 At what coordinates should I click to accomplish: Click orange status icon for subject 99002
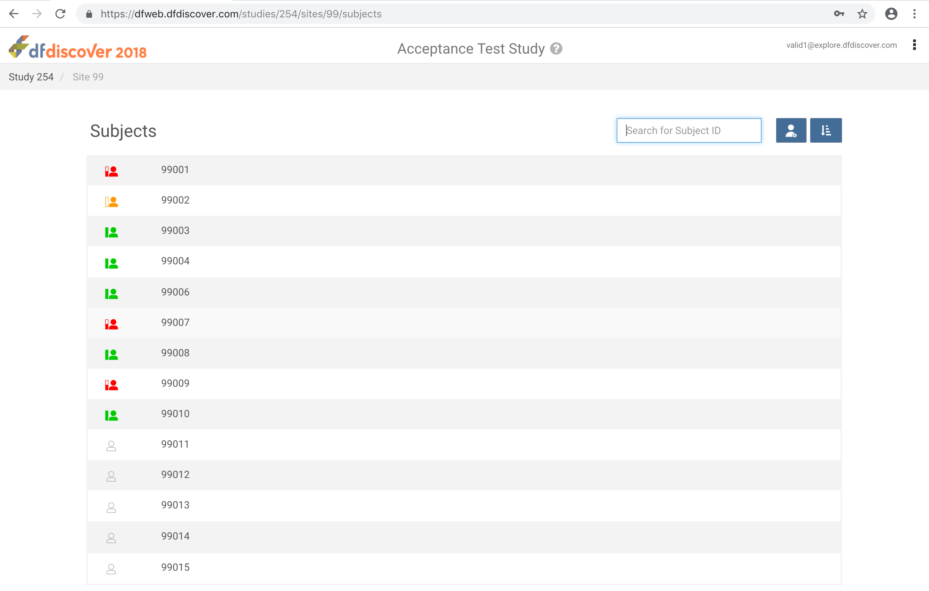pyautogui.click(x=111, y=201)
